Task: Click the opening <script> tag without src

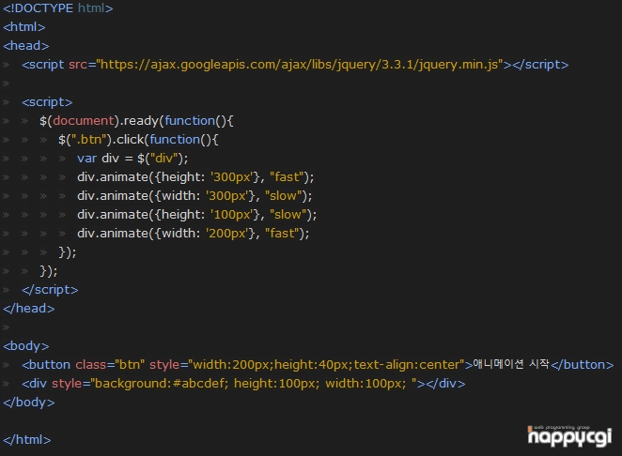Action: coord(47,102)
